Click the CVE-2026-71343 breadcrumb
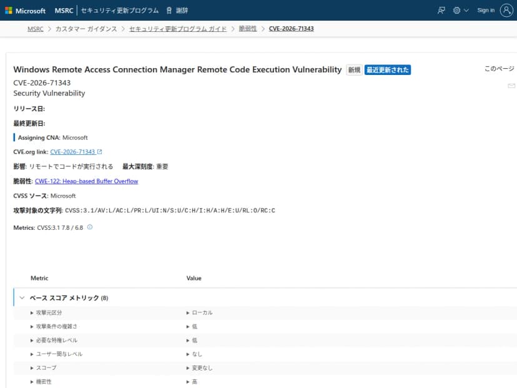The height and width of the screenshot is (388, 517). (x=291, y=29)
